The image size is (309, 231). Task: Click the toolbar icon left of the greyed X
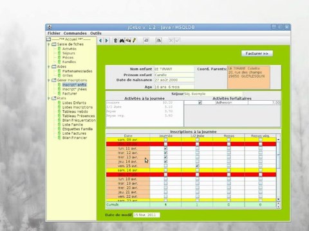pos(159,40)
